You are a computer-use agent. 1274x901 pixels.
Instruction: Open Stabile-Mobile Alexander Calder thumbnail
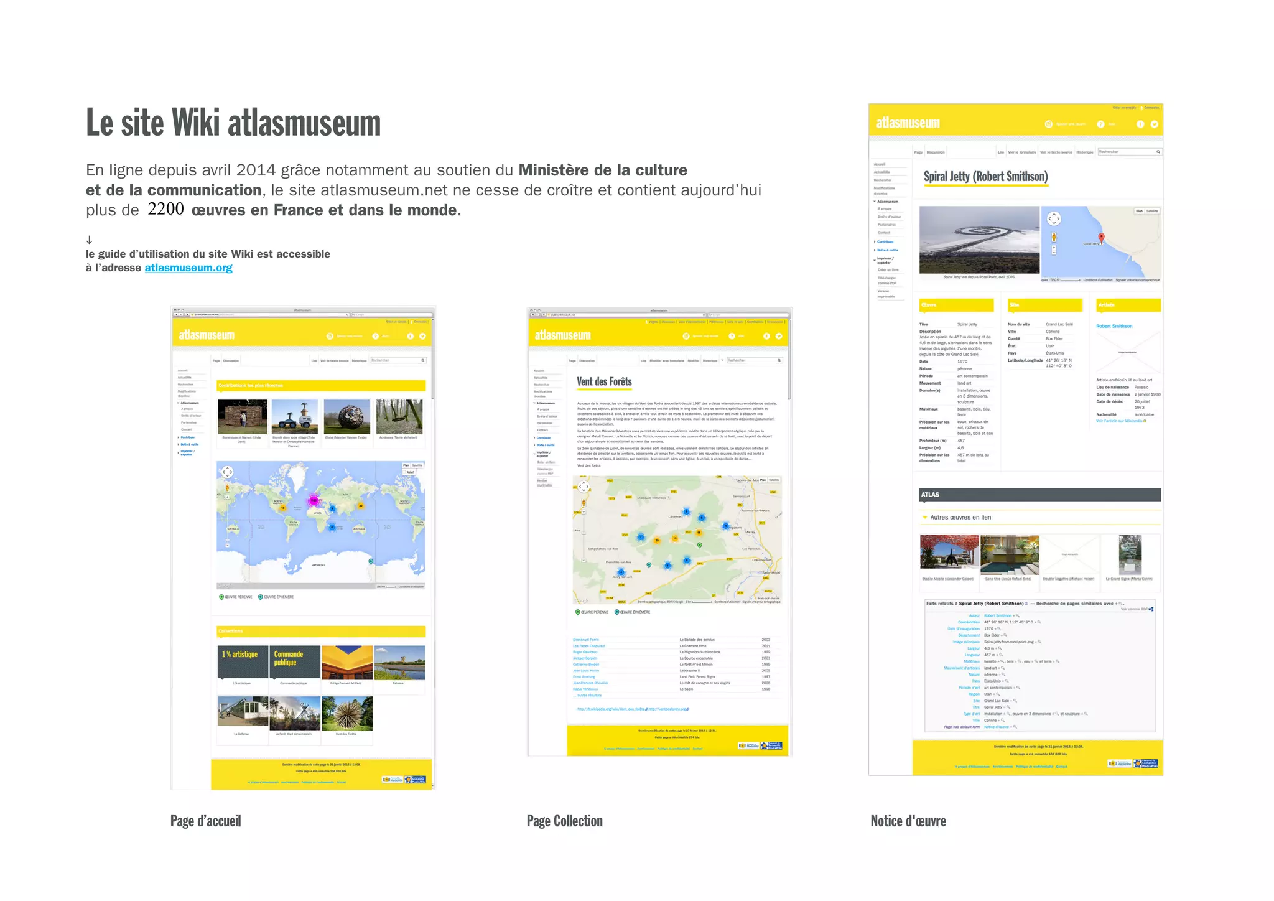click(x=948, y=552)
